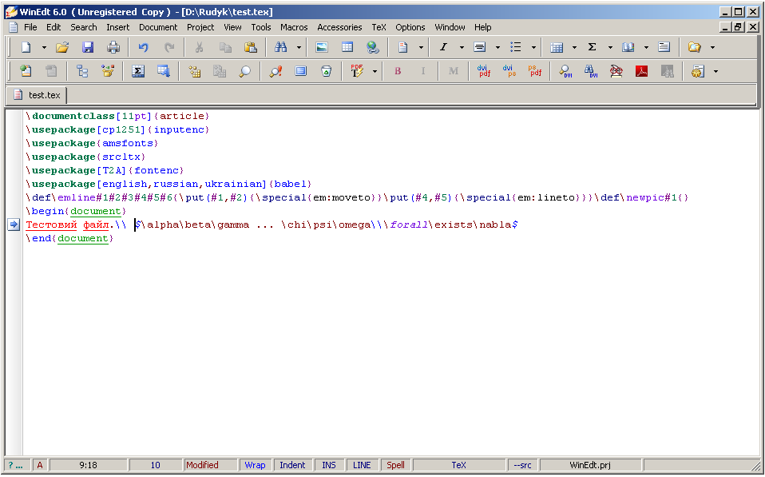Open the dropdown arrow beside the Sigma icon

click(x=610, y=47)
